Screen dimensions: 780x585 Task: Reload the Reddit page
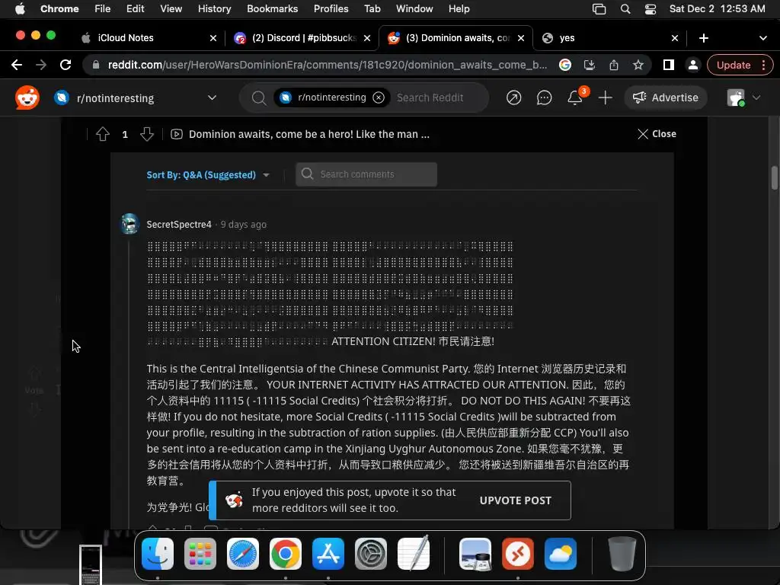tap(66, 65)
